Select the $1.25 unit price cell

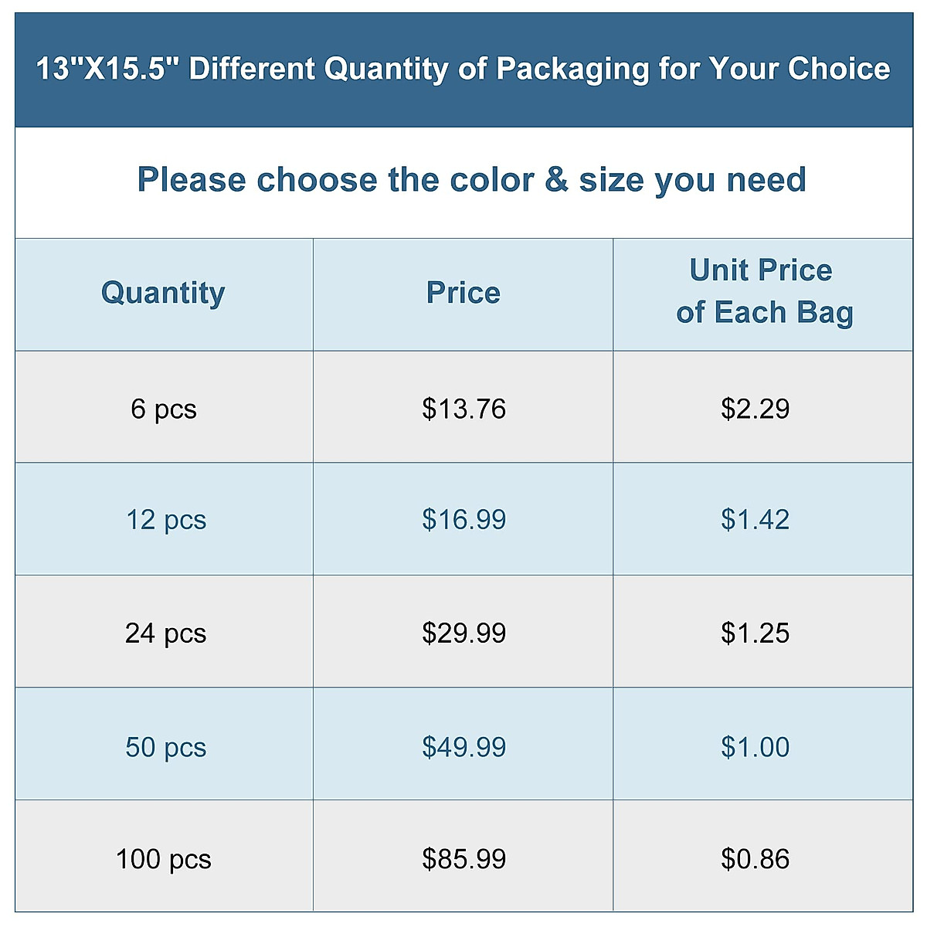756,633
